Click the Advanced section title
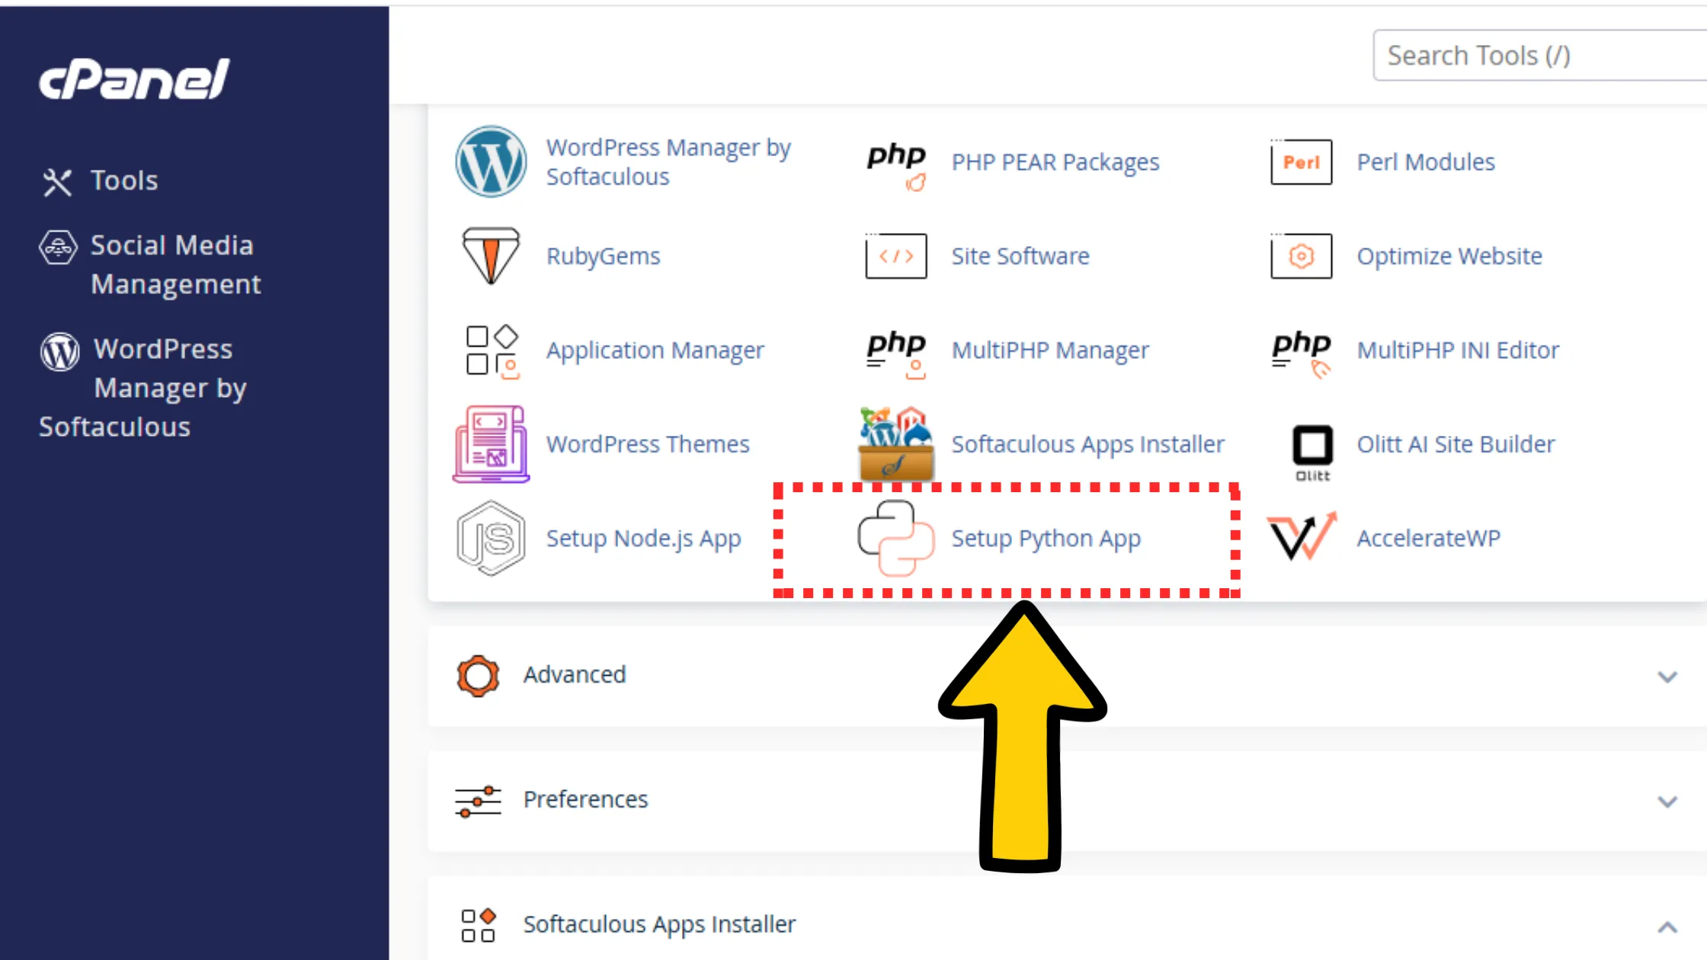Screen dimensions: 1707x960 click(x=575, y=674)
